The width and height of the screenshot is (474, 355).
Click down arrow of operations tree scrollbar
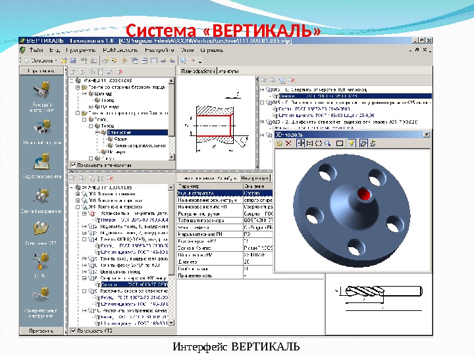click(171, 323)
